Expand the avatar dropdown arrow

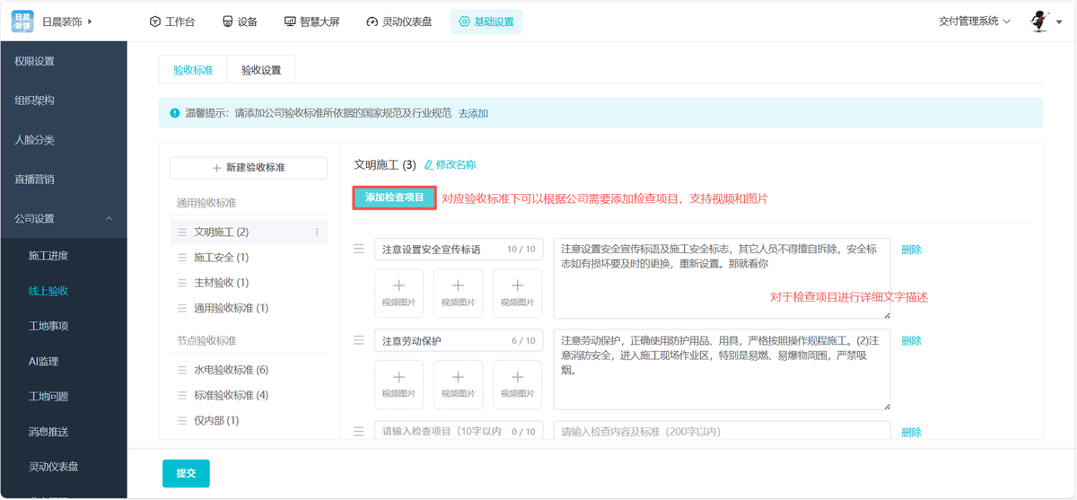[x=1060, y=22]
